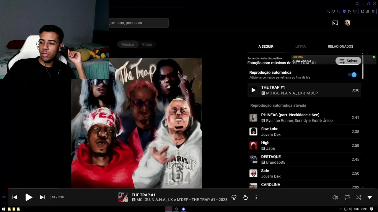Click the player bar song thumbnail
Image resolution: width=378 pixels, height=212 pixels.
(123, 197)
